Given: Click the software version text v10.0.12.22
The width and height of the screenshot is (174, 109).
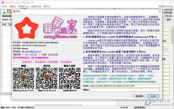Looking at the screenshot, I should 34,46.
